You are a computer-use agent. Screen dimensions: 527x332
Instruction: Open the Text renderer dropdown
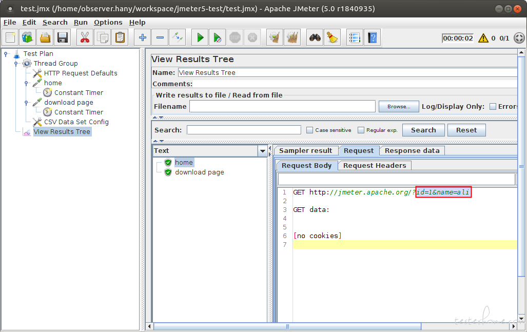pyautogui.click(x=263, y=151)
